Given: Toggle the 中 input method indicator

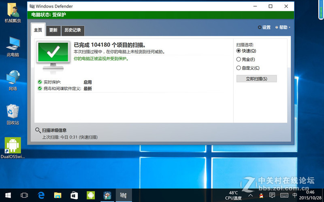Looking at the screenshot, I should point(295,195).
